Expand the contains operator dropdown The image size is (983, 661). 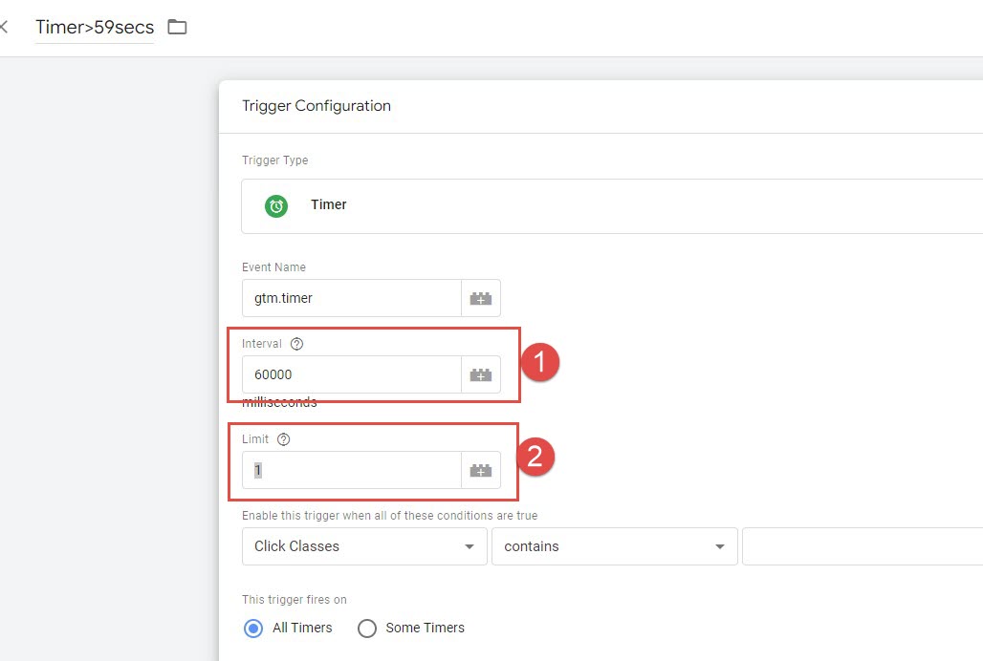click(x=614, y=546)
